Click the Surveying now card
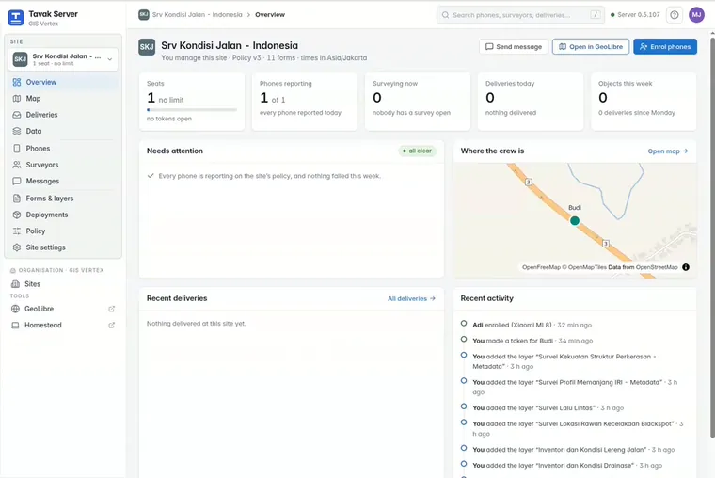Viewport: 715px width, 478px height. click(417, 102)
